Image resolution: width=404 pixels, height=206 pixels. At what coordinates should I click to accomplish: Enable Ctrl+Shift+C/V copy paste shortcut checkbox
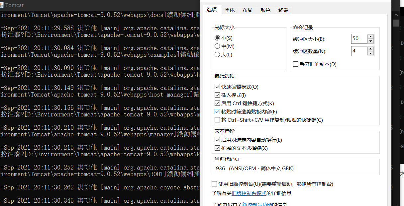point(217,120)
